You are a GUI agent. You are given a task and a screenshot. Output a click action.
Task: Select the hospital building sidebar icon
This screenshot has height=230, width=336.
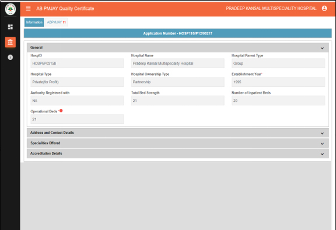(x=10, y=42)
